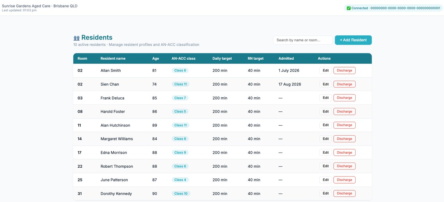Discharge resident Sien Chan
Image resolution: width=444 pixels, height=202 pixels.
344,84
